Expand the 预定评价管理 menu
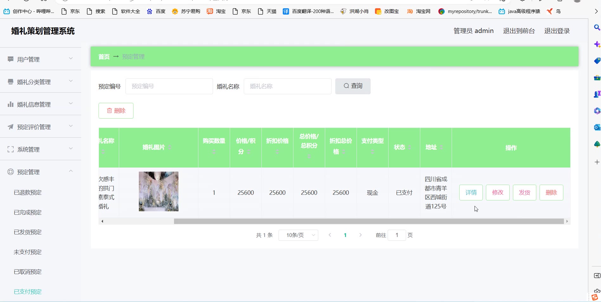 [71, 126]
